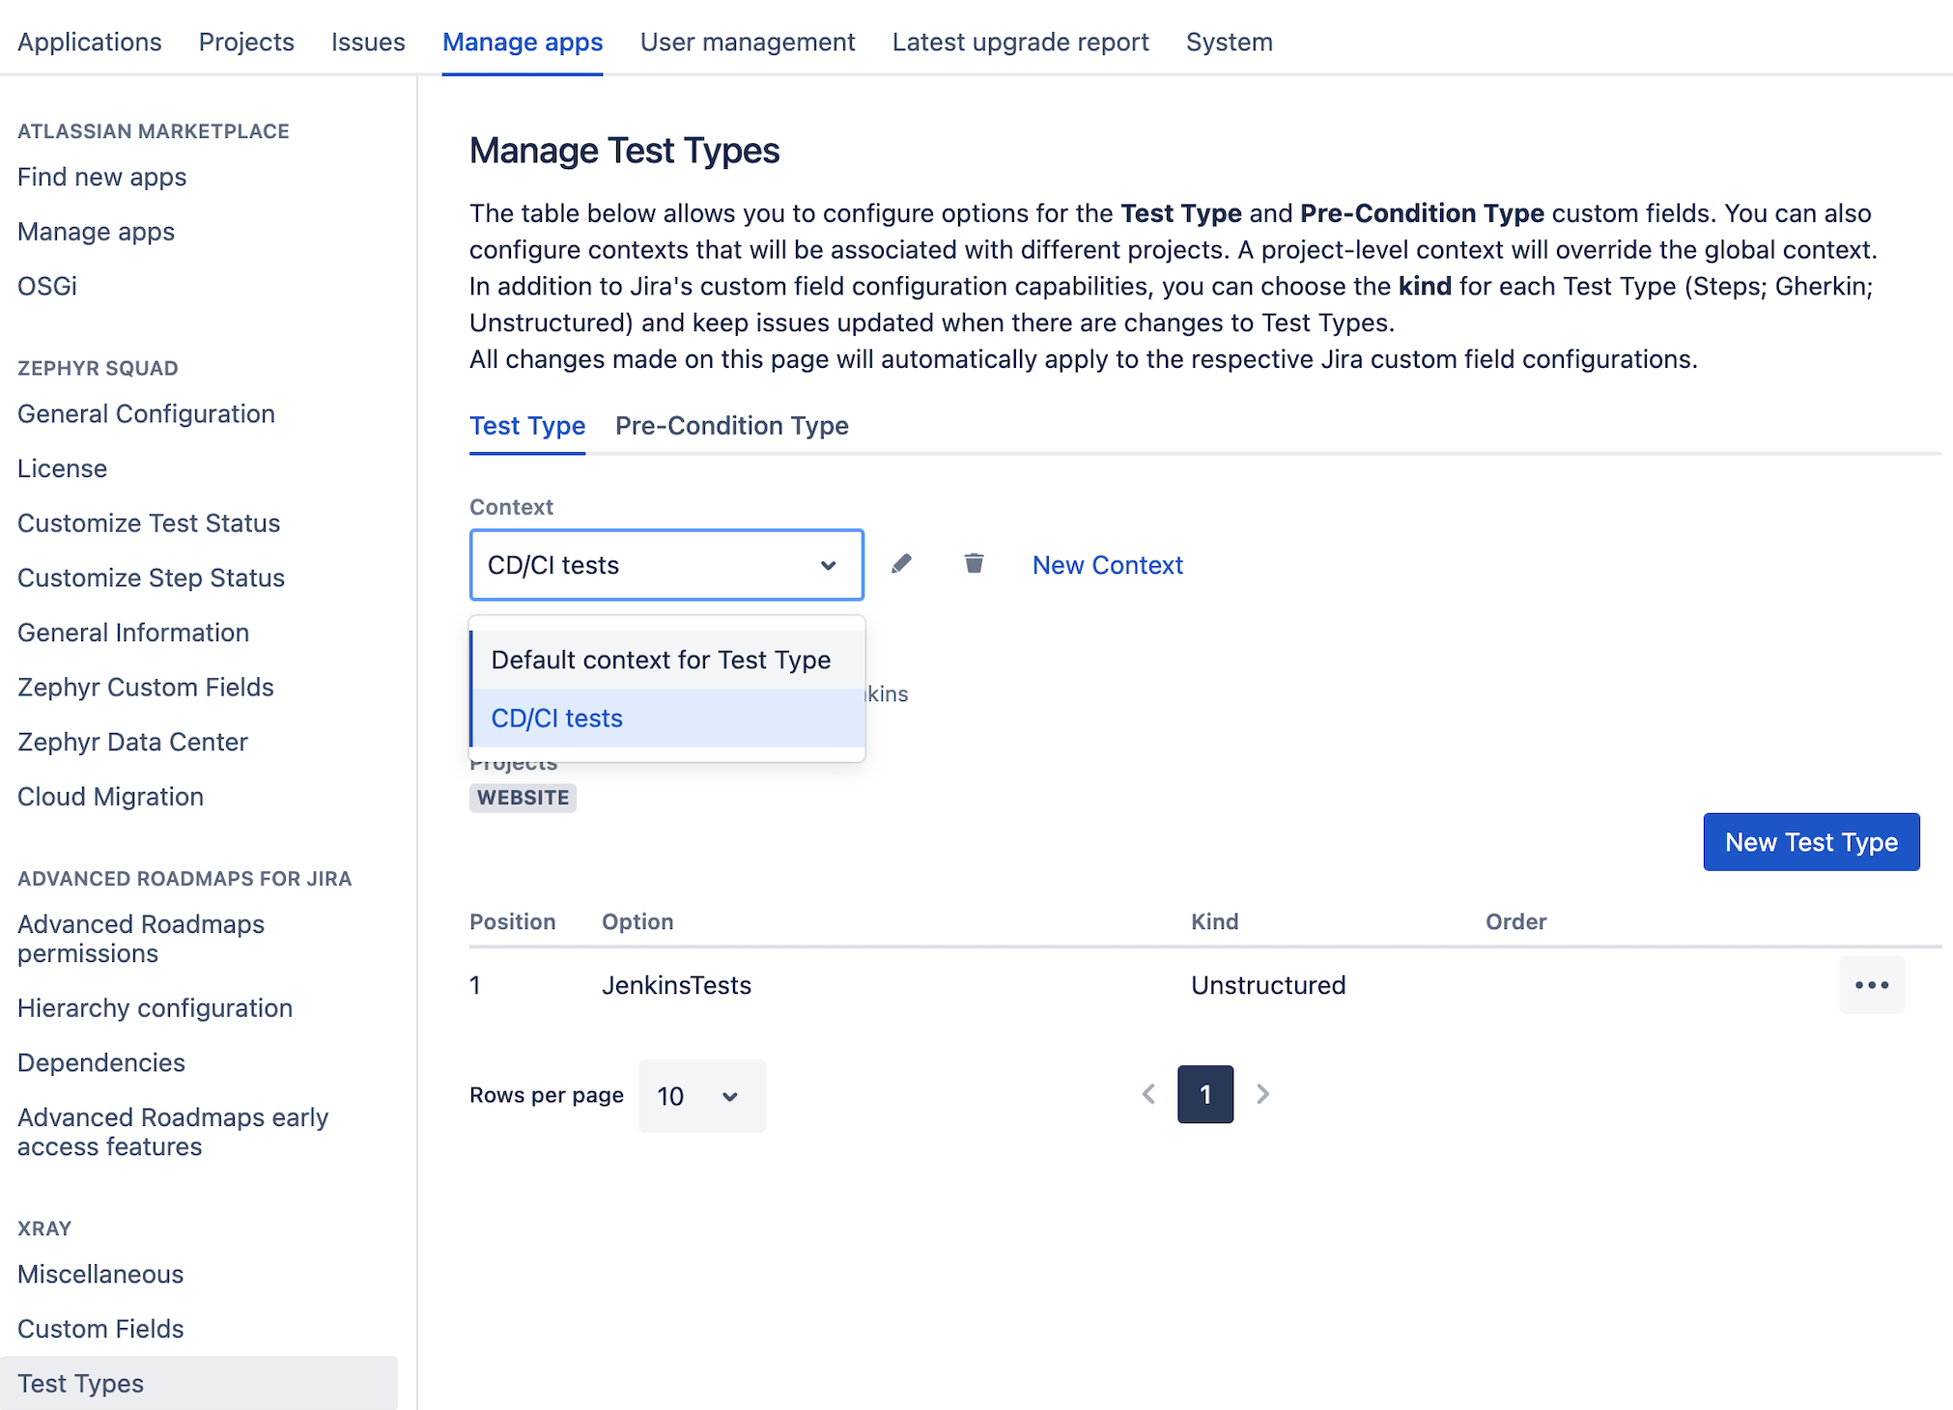Open the three-dot menu for JenkinsTests
This screenshot has width=1953, height=1410.
coord(1871,985)
